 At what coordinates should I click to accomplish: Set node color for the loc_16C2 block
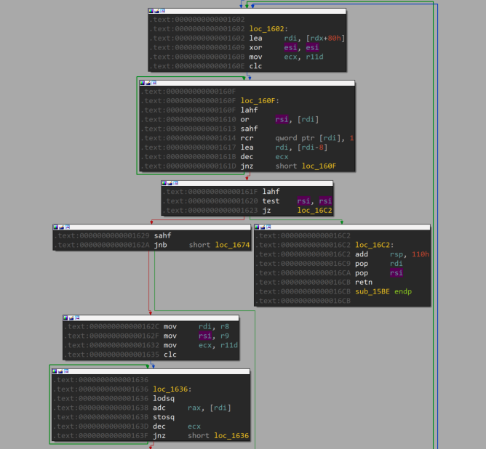[x=257, y=227]
